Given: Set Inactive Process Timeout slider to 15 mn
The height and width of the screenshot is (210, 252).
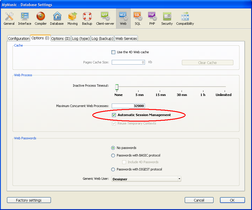Looking at the screenshot, I should (160, 87).
